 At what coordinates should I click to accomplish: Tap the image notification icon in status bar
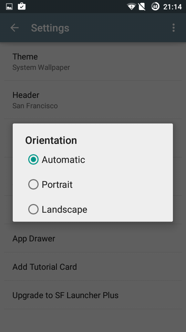pos(9,7)
